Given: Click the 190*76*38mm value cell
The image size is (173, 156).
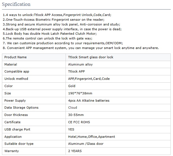Looking at the screenshot, I should click(118, 93).
